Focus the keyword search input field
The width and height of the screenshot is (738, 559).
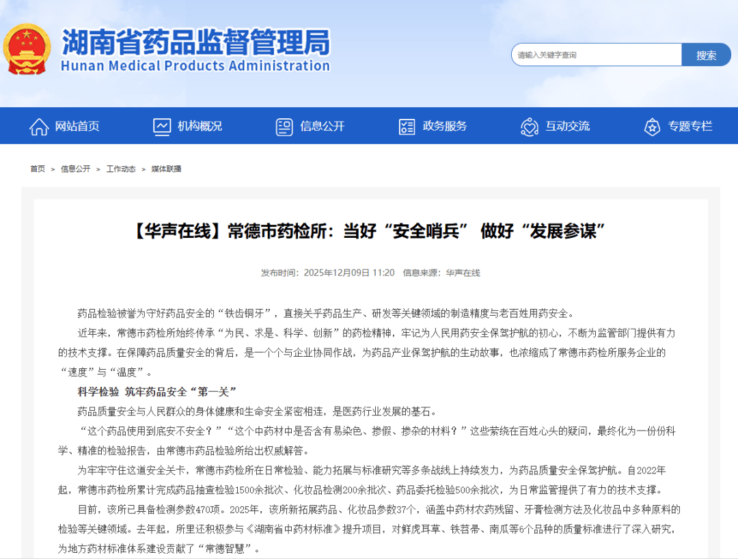coord(596,55)
